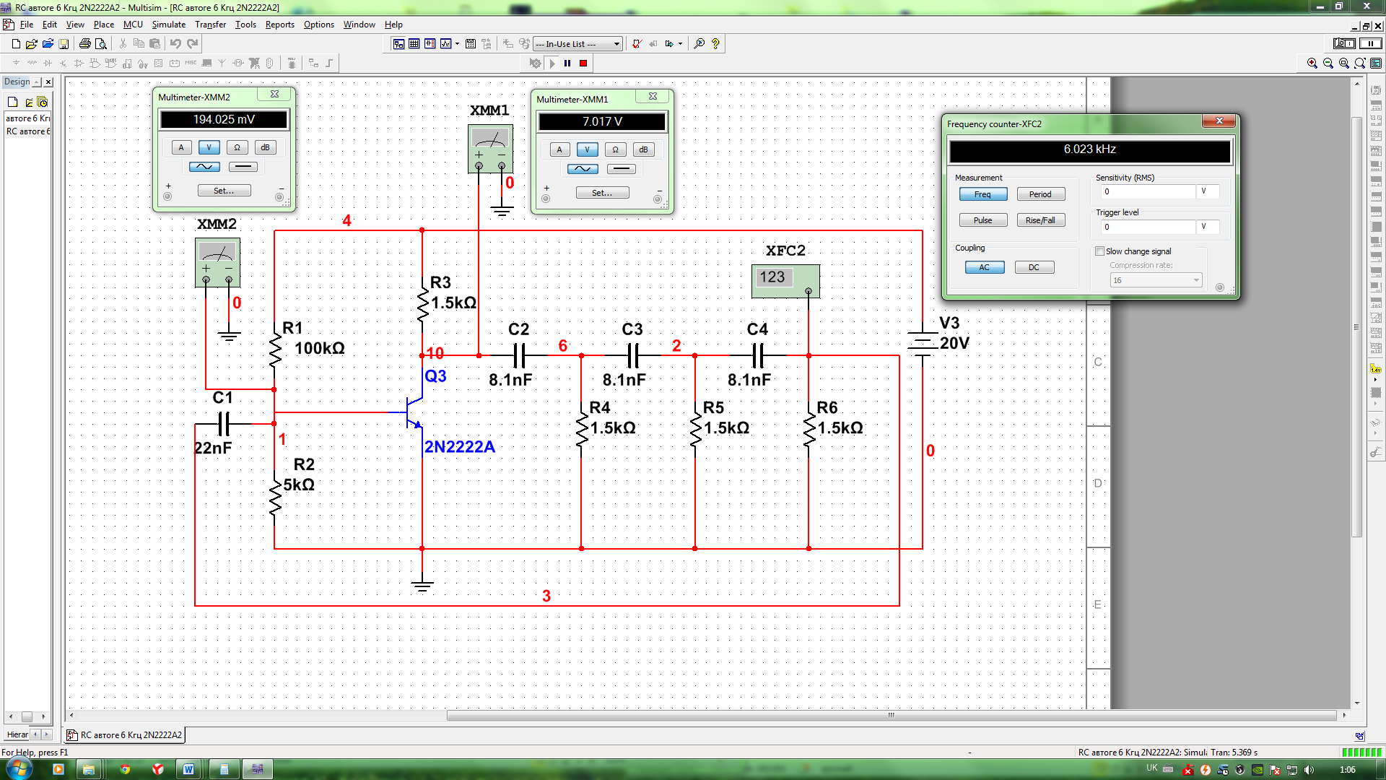The image size is (1386, 780).
Task: Click Sensitivity RMS value field
Action: [1148, 191]
